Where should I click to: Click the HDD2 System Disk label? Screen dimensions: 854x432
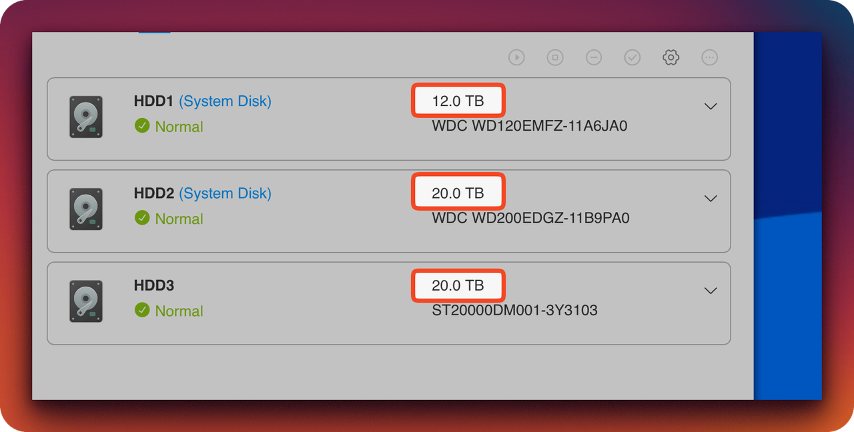[226, 193]
